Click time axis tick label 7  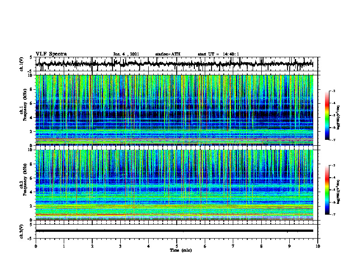coord(233,246)
